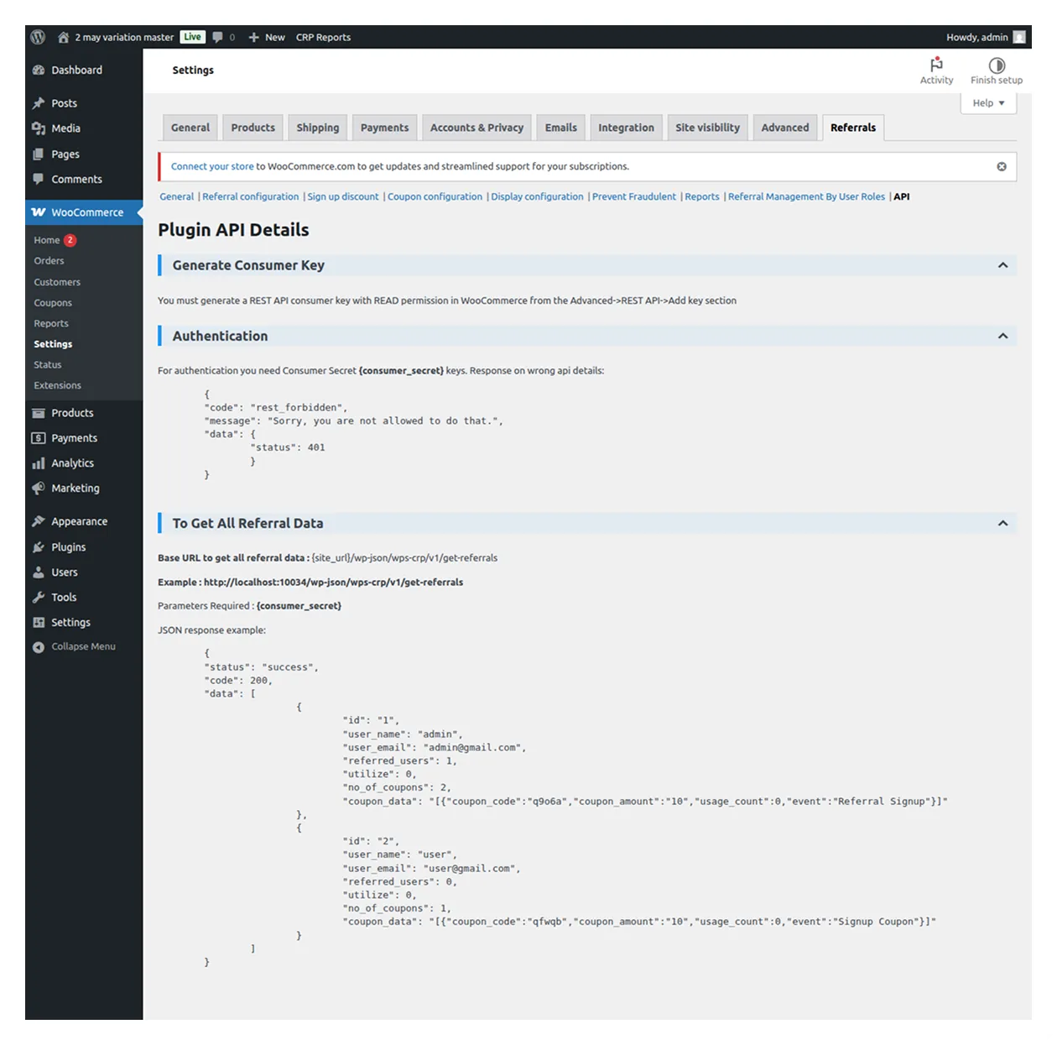The height and width of the screenshot is (1045, 1057).
Task: Open Sign up discount link
Action: 343,196
